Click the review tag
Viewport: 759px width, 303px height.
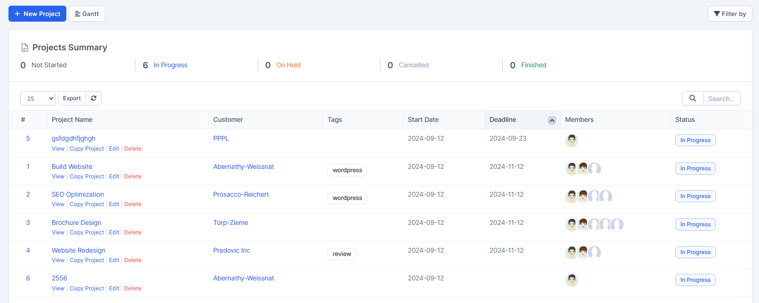(342, 254)
